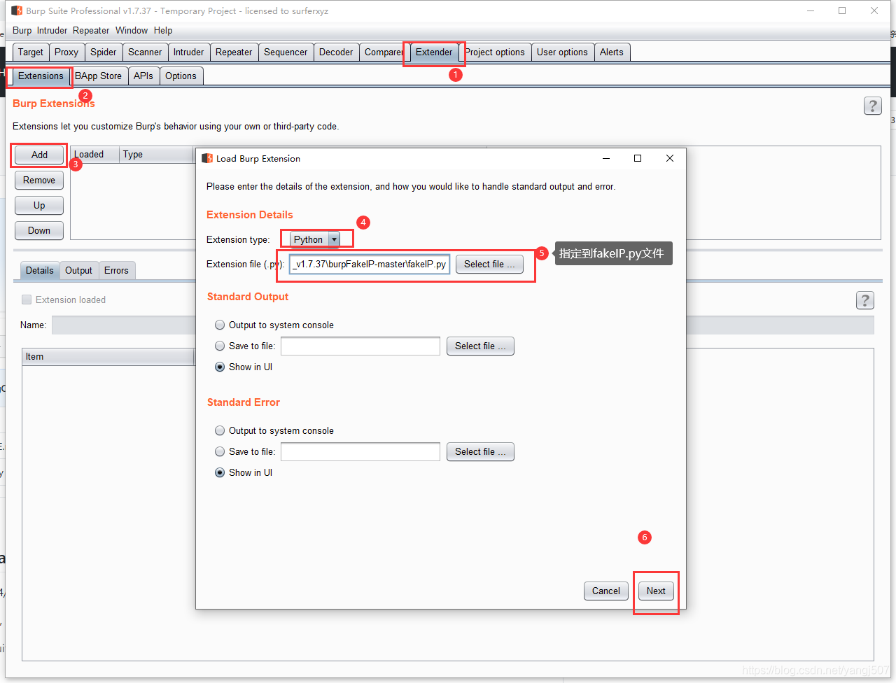This screenshot has width=896, height=683.
Task: Click the Extension file path field
Action: click(x=369, y=264)
